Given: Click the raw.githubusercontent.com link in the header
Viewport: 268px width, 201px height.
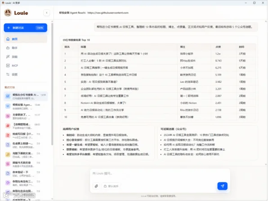Looking at the screenshot, I should point(108,13).
